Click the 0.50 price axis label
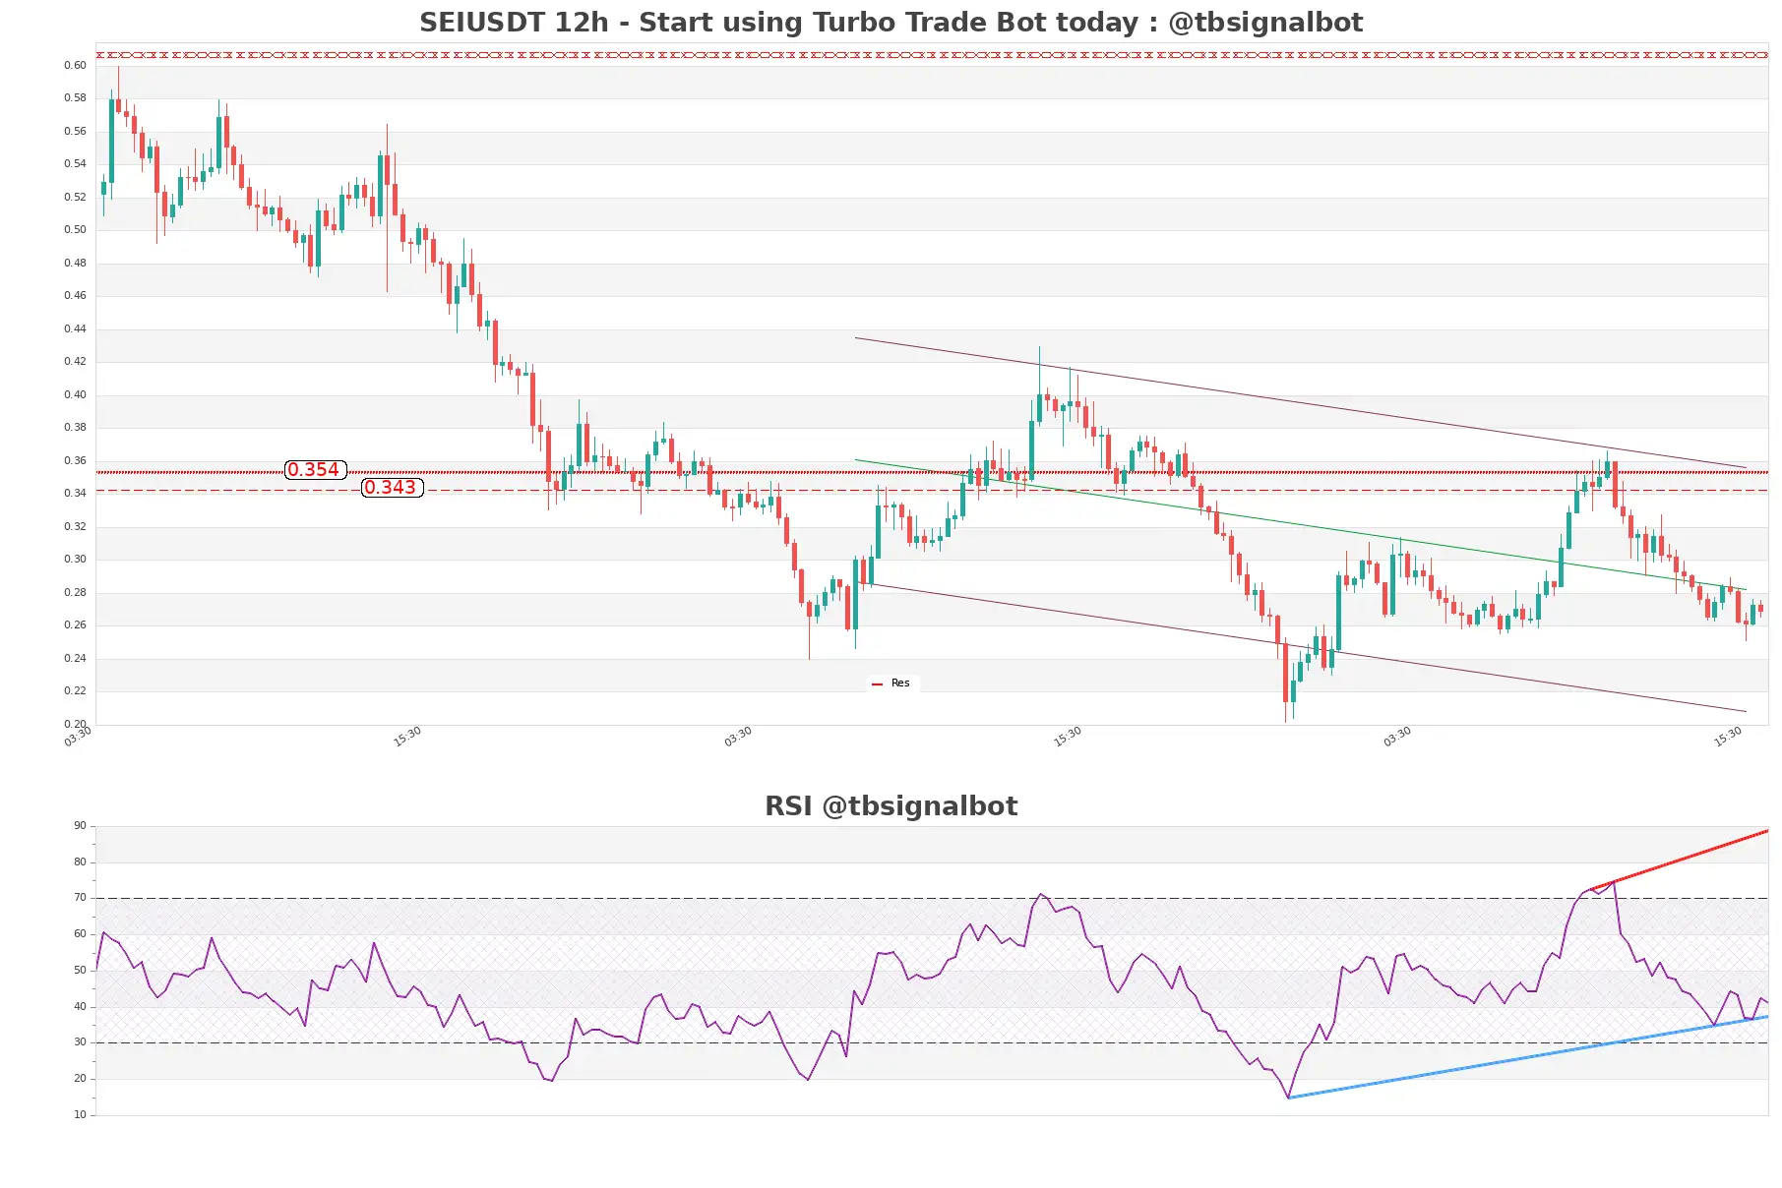 point(75,229)
